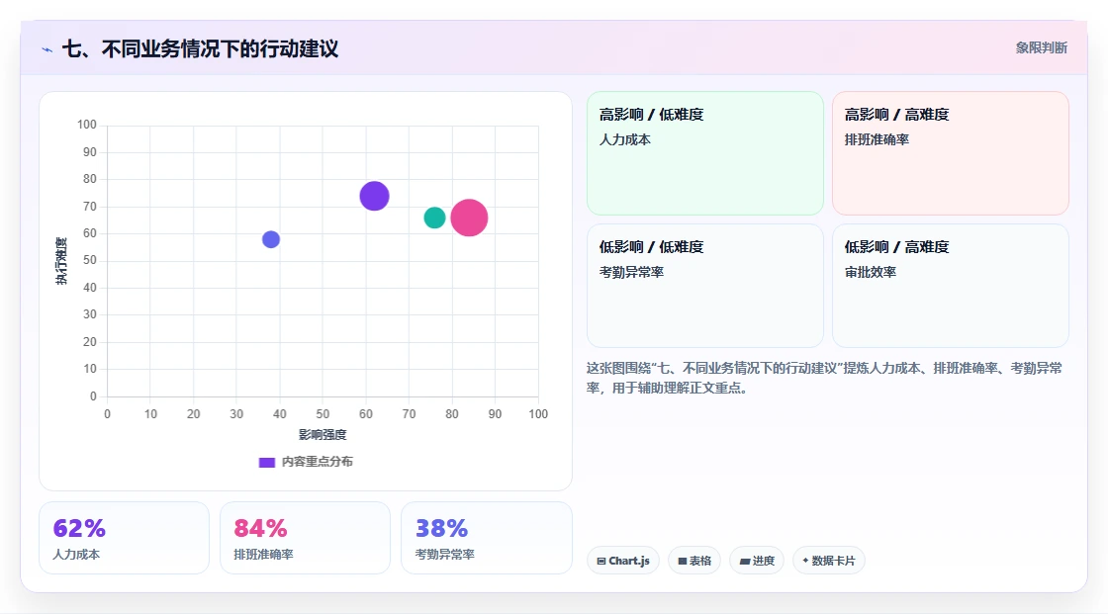Click 考勤异常率 text in quadrant card
The width and height of the screenshot is (1108, 614).
tap(631, 272)
